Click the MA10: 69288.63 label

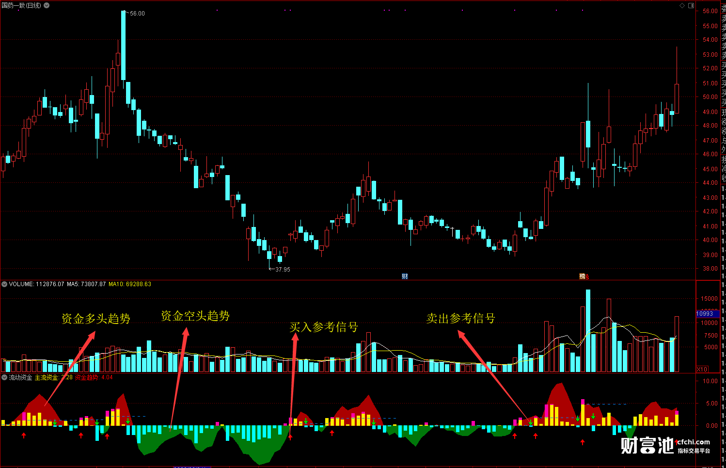130,284
